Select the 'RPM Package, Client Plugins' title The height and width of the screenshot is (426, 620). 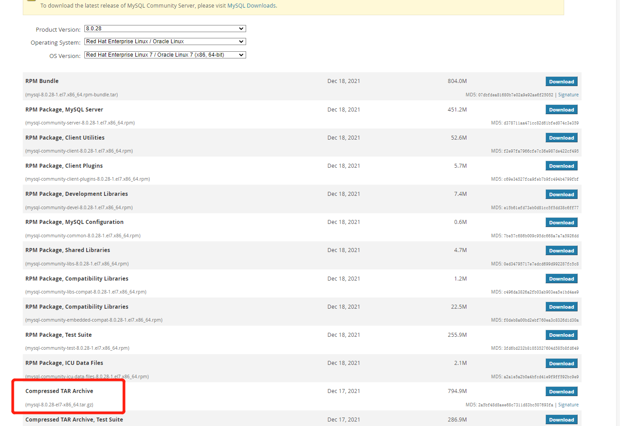click(x=64, y=166)
